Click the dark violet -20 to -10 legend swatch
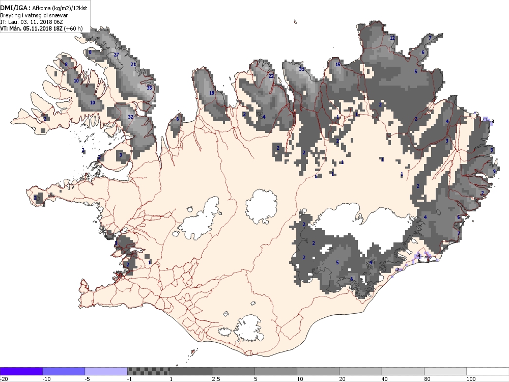 [21, 371]
